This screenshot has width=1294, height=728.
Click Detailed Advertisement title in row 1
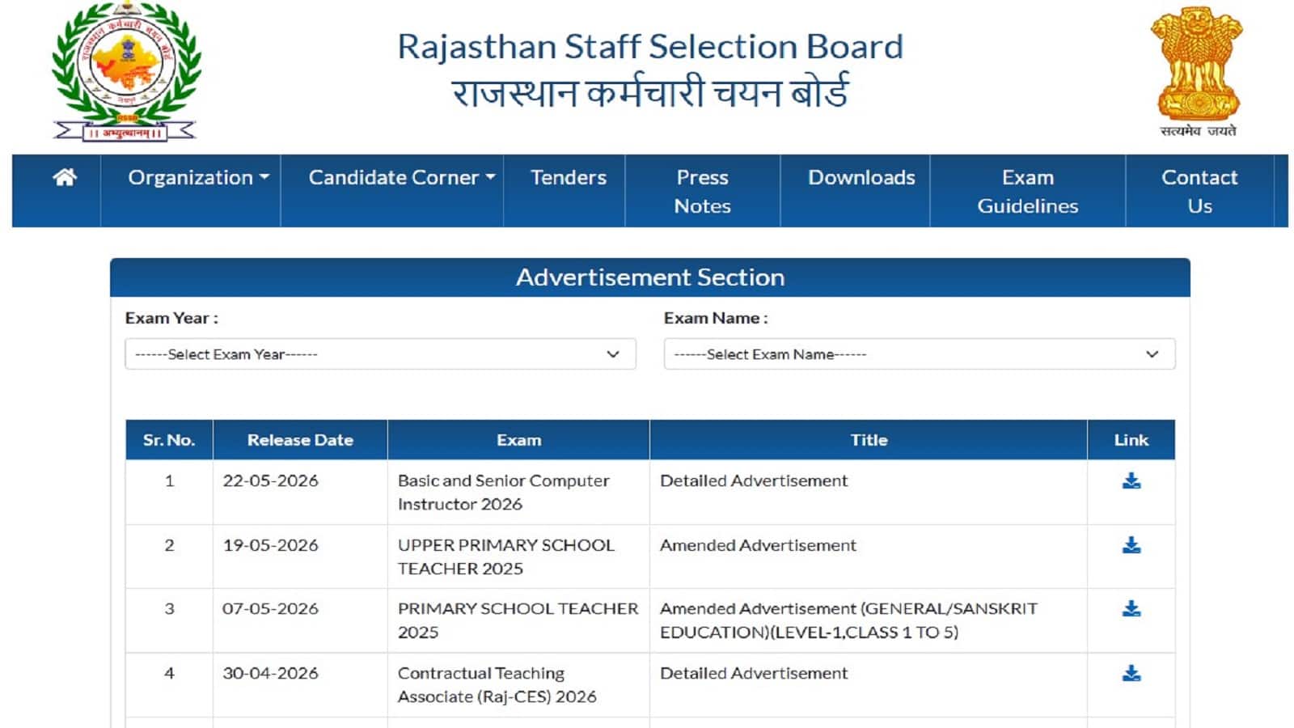754,480
